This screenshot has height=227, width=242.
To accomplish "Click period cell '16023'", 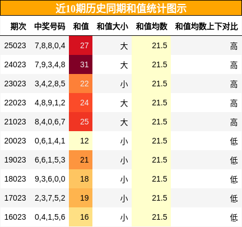I will click(x=15, y=217).
